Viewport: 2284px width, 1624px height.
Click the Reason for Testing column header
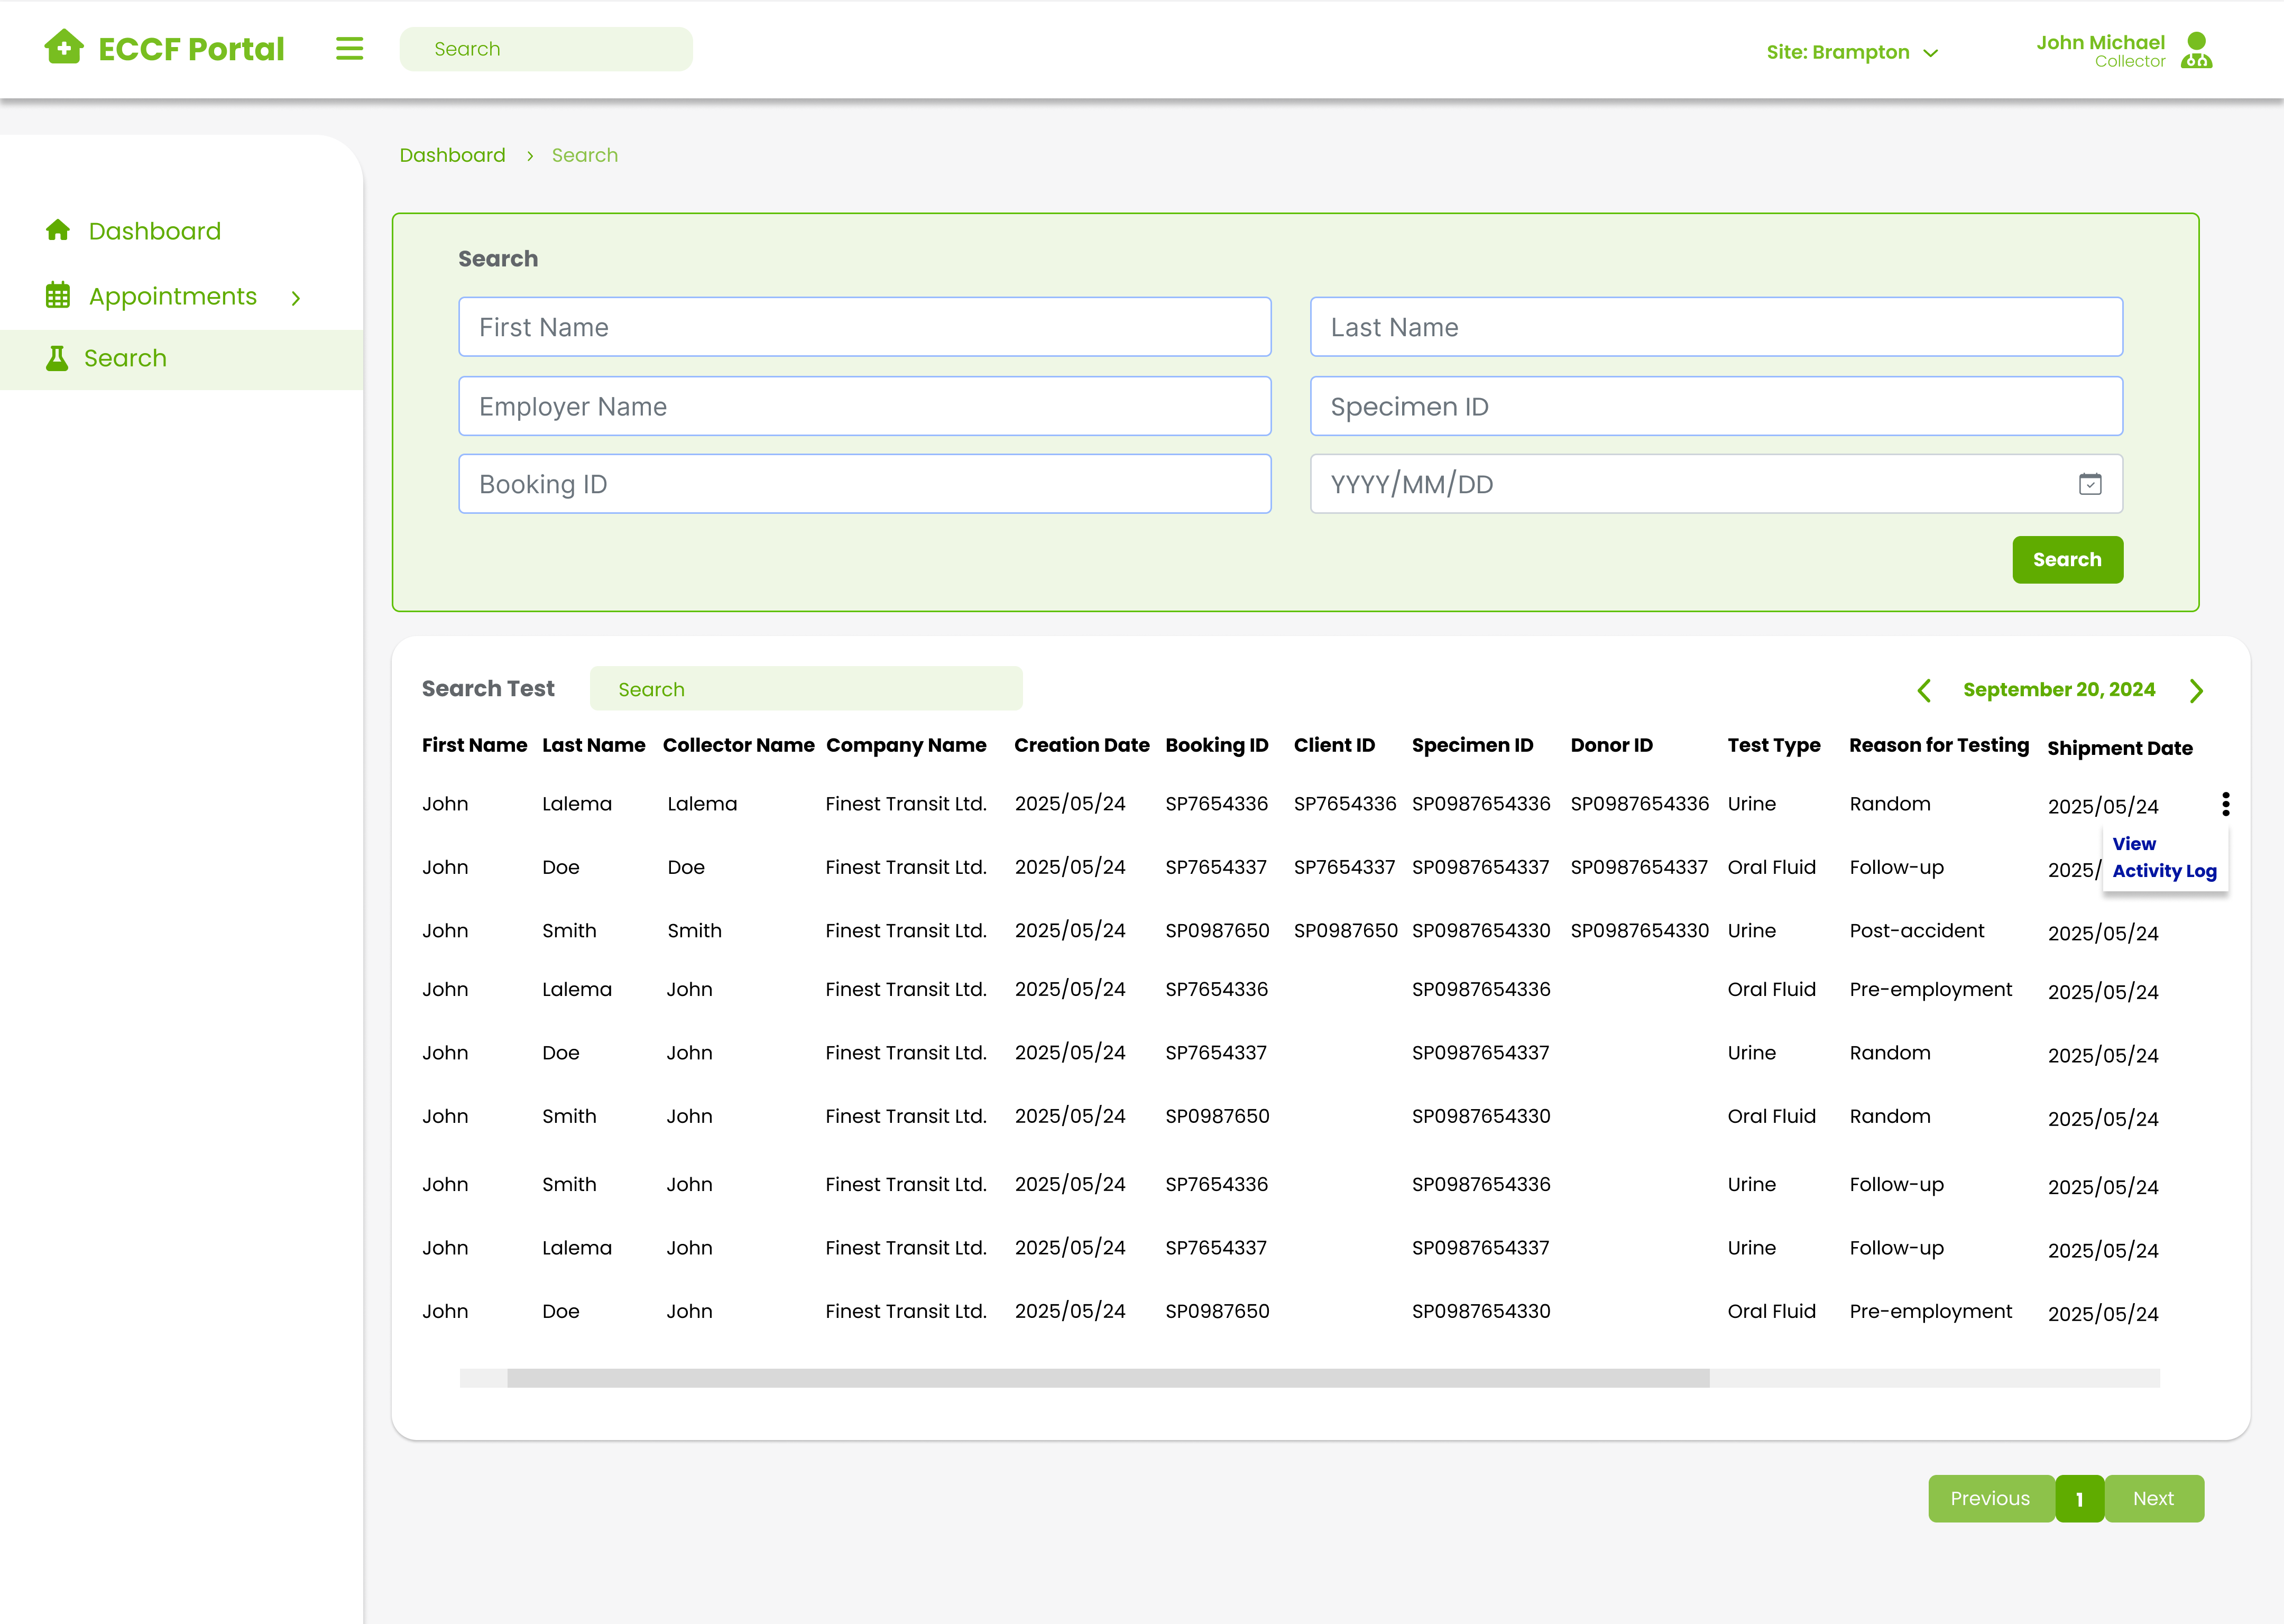pyautogui.click(x=1938, y=746)
